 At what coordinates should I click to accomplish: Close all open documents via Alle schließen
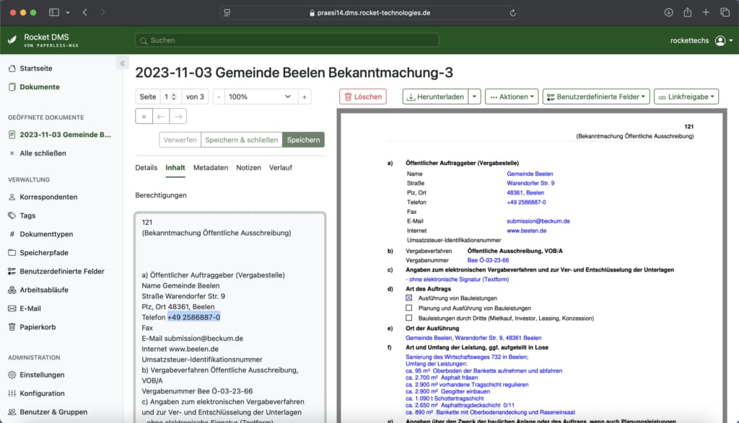pos(38,153)
